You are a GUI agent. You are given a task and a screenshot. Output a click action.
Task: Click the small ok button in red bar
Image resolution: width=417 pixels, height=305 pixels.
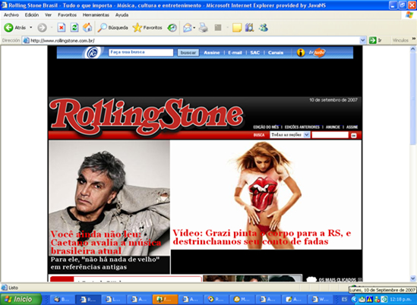[x=354, y=136]
